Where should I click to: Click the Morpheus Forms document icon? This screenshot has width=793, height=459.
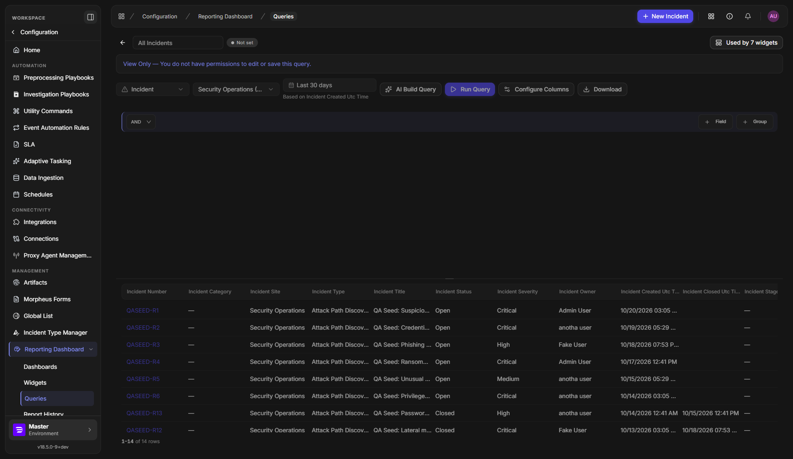pos(16,299)
